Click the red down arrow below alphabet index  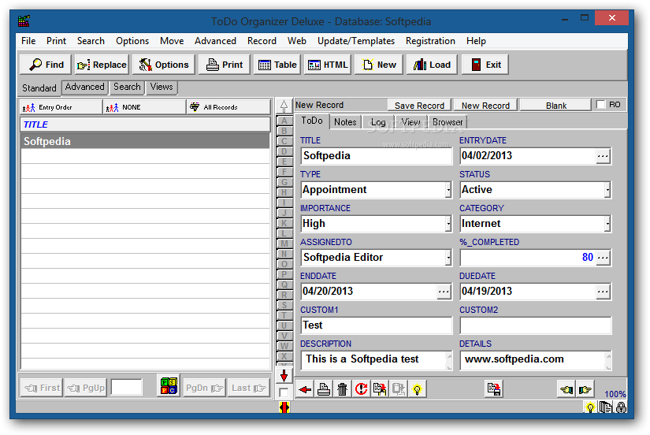coord(284,376)
